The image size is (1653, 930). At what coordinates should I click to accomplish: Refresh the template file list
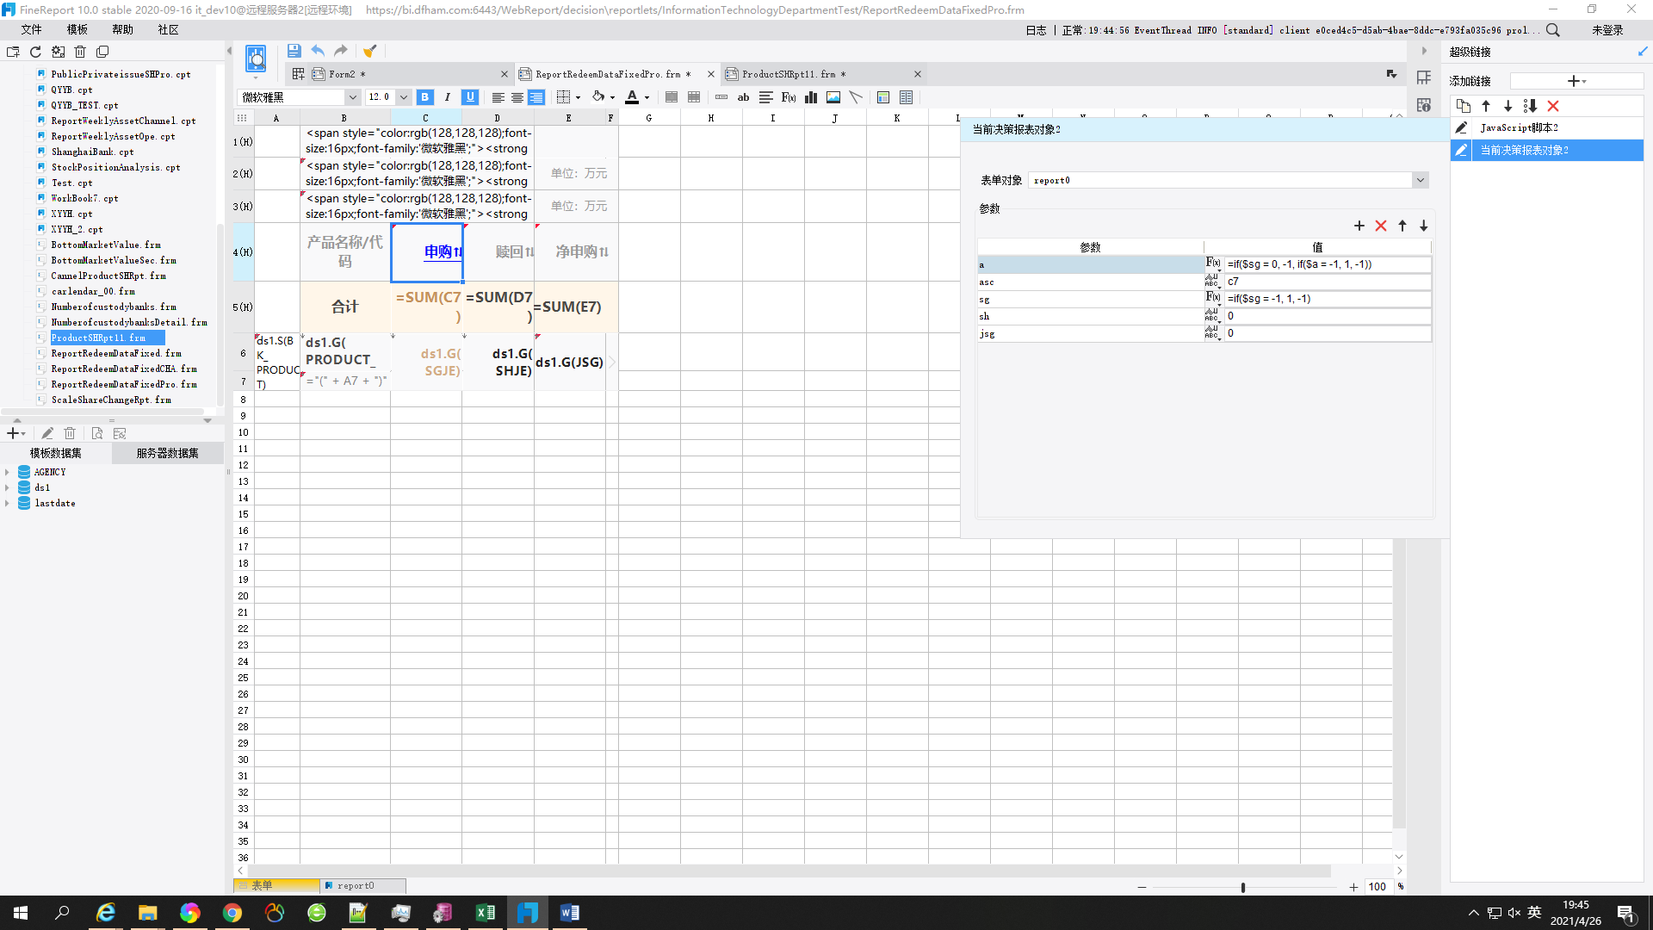35,52
